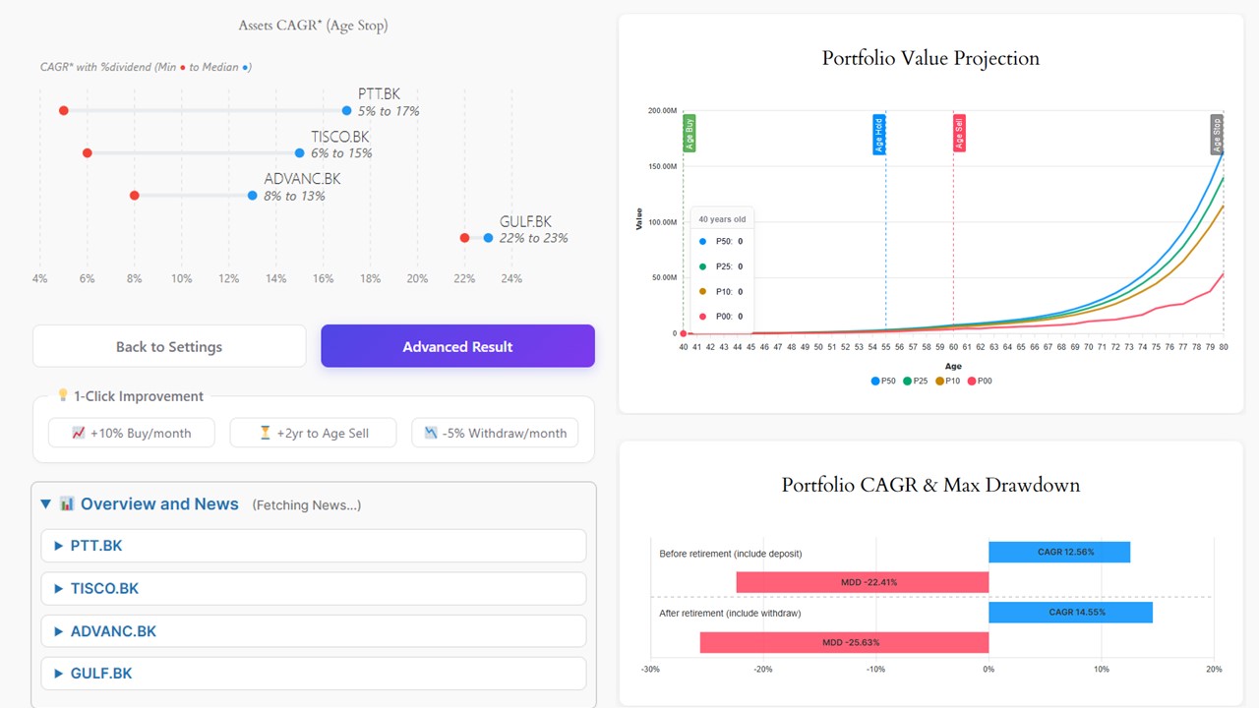
Task: Click the 'P50: 0' tooltip row
Action: pos(721,242)
